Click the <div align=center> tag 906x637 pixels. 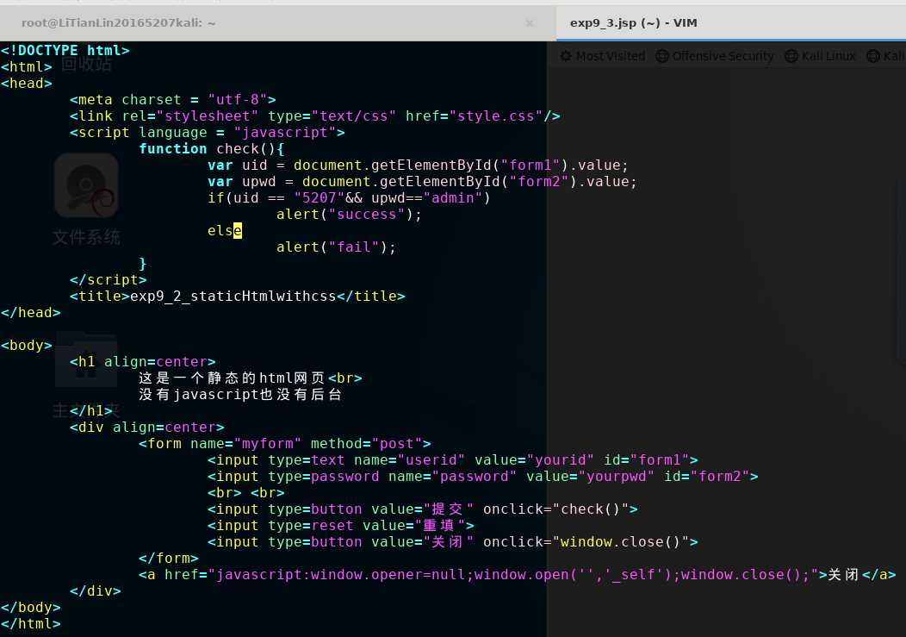tap(146, 427)
